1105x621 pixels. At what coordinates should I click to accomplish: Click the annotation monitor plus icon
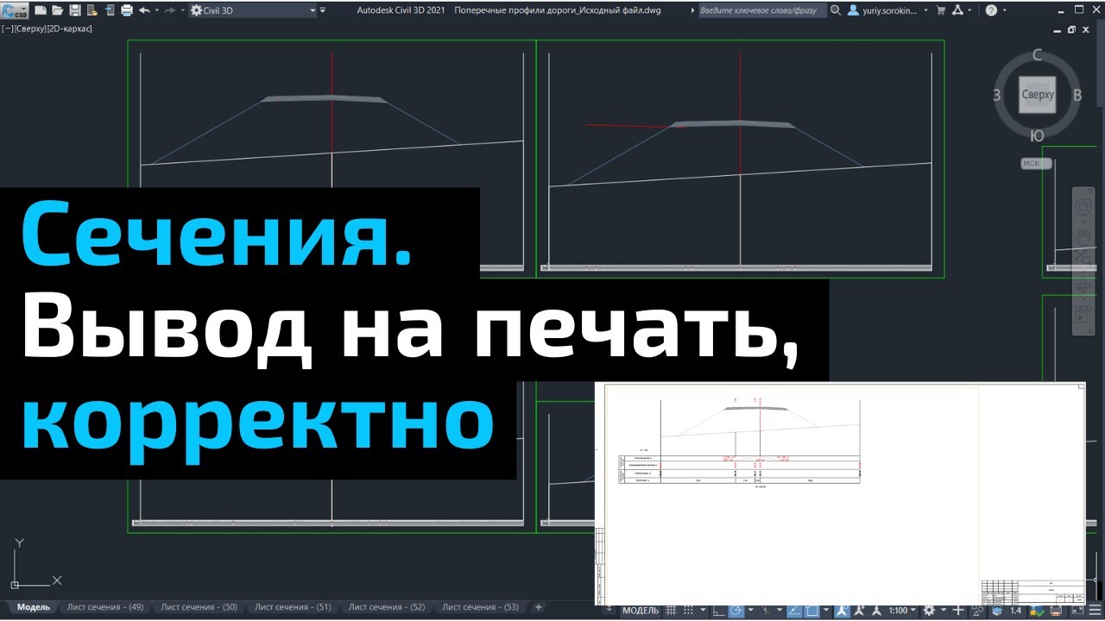coord(958,611)
